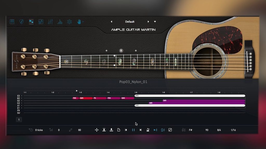
Task: Click the guitar pick shield icon
Action: (22, 22)
